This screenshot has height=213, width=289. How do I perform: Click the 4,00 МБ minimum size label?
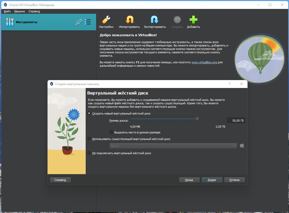[135, 127]
